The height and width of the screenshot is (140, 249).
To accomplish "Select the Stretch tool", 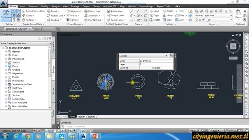I will (x=155, y=20).
